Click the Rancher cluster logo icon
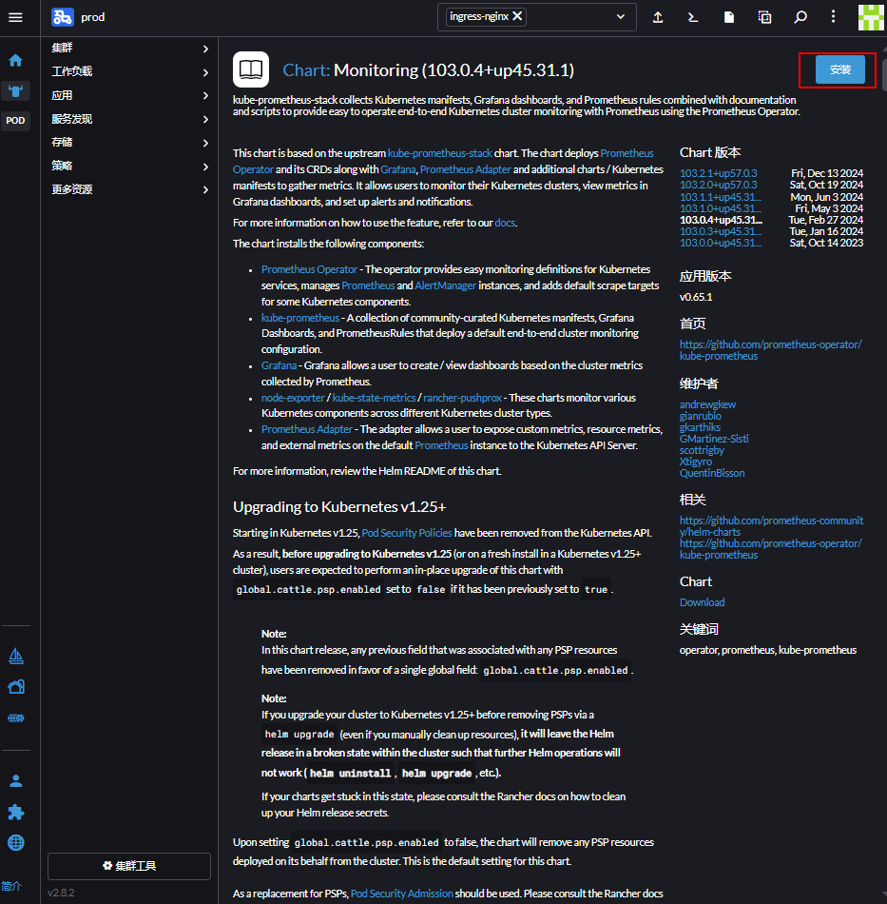Image resolution: width=887 pixels, height=904 pixels. point(62,17)
